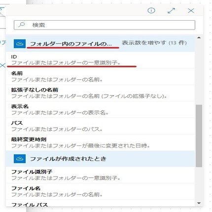Insert the ID dynamic content item

tap(101, 60)
